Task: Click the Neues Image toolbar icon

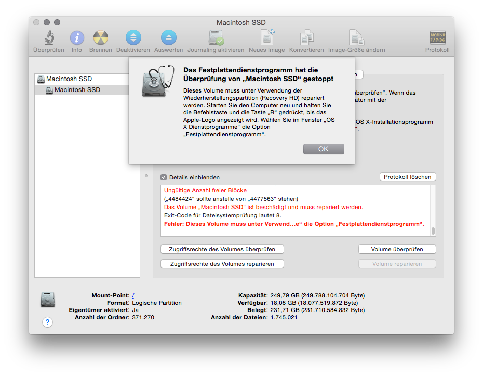Action: pyautogui.click(x=267, y=37)
